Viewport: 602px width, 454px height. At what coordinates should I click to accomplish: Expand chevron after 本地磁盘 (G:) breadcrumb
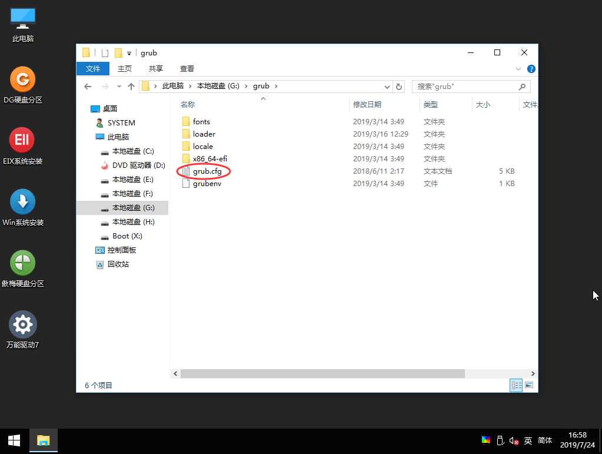(x=246, y=86)
